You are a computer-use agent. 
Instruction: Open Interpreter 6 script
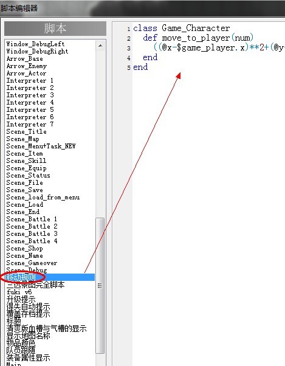[30, 117]
